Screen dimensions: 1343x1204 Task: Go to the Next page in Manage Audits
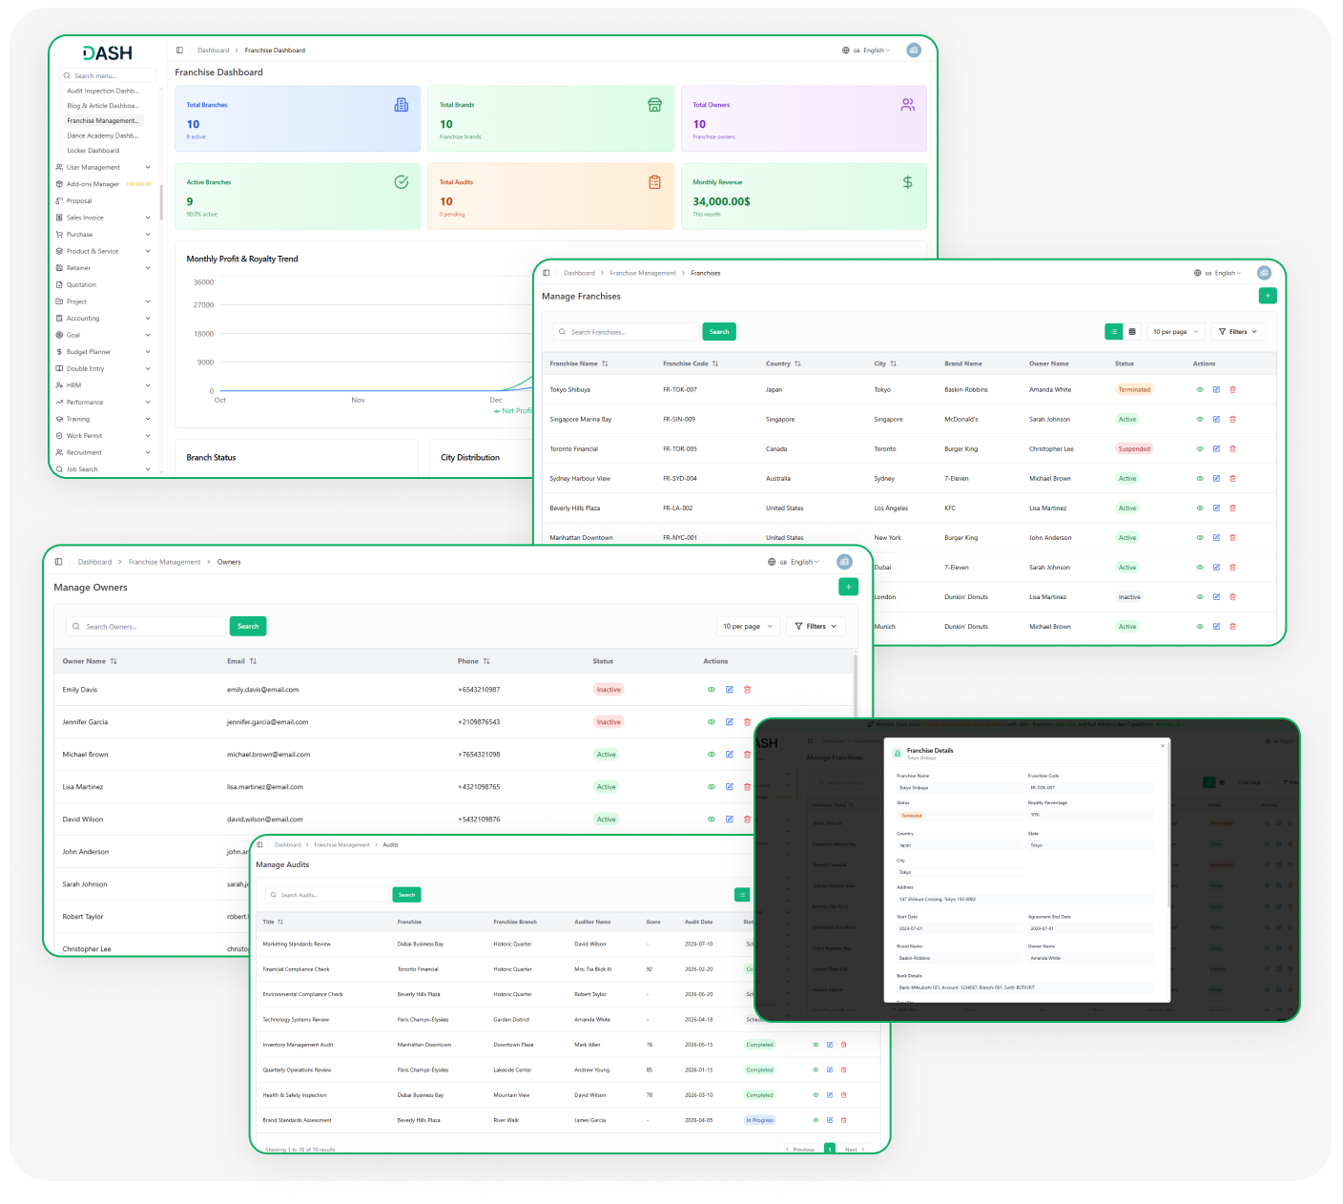pyautogui.click(x=855, y=1150)
